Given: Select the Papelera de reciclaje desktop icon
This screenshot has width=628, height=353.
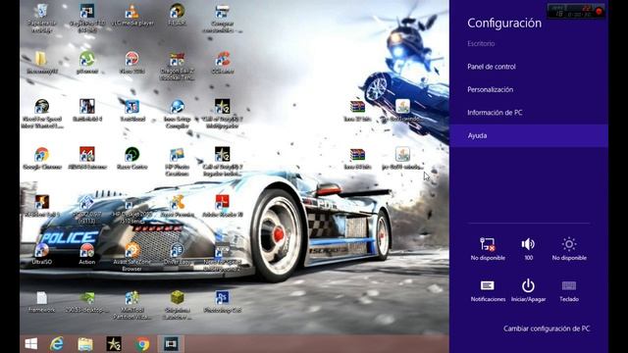Looking at the screenshot, I should (41, 19).
